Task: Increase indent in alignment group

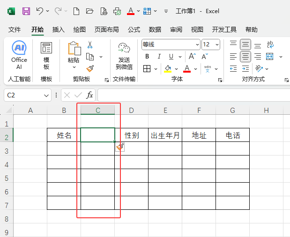Action: pos(245,69)
